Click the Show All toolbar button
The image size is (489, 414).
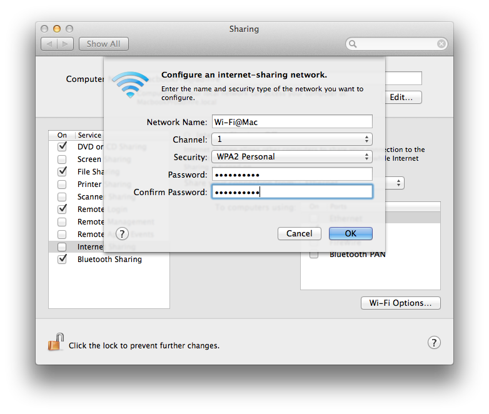[x=103, y=44]
